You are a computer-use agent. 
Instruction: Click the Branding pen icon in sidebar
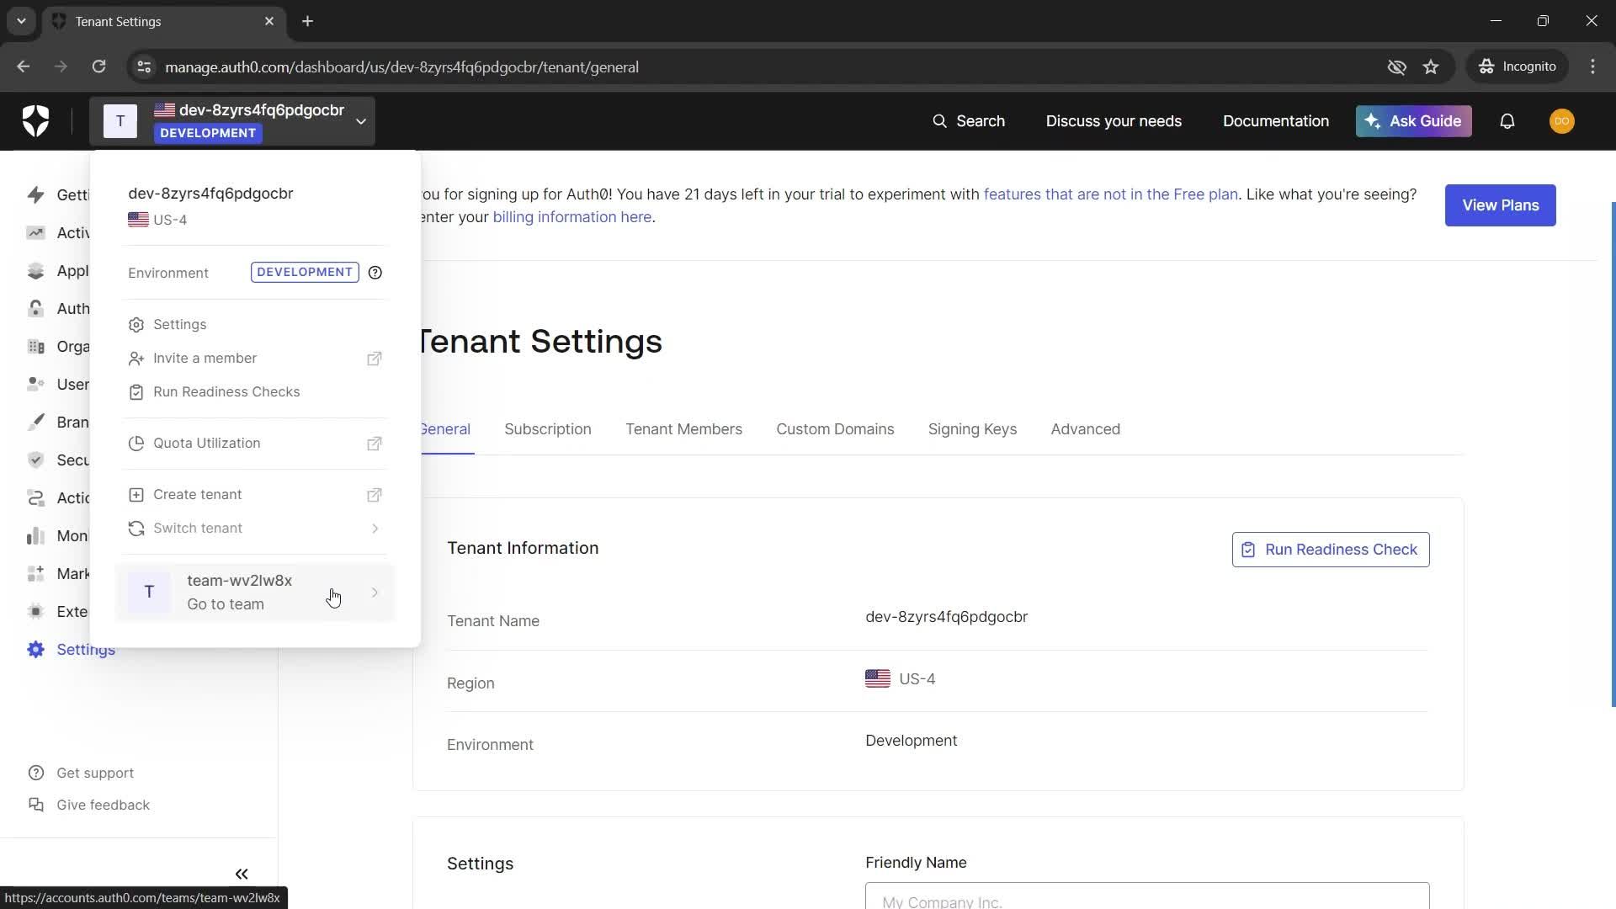35,423
